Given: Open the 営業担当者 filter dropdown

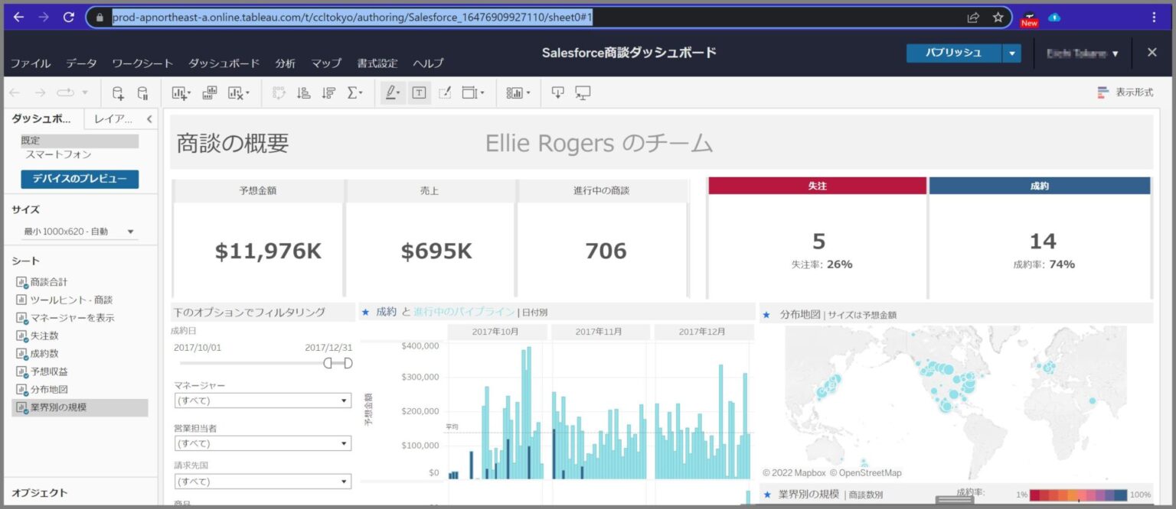Looking at the screenshot, I should 262,443.
